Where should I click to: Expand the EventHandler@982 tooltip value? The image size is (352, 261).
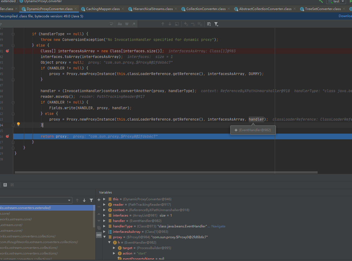click(236, 130)
